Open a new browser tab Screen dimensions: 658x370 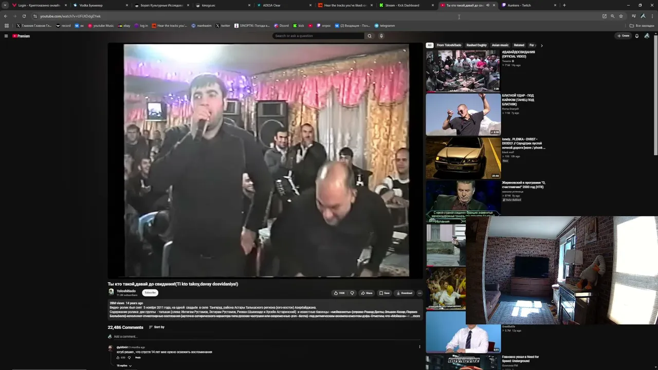pos(564,5)
